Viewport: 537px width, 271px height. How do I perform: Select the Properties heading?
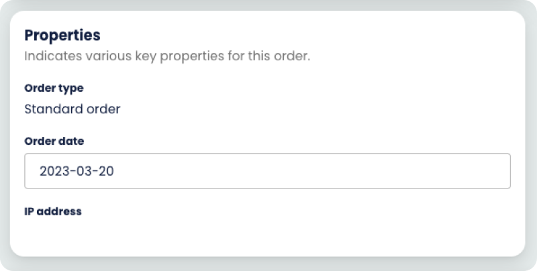click(x=62, y=35)
